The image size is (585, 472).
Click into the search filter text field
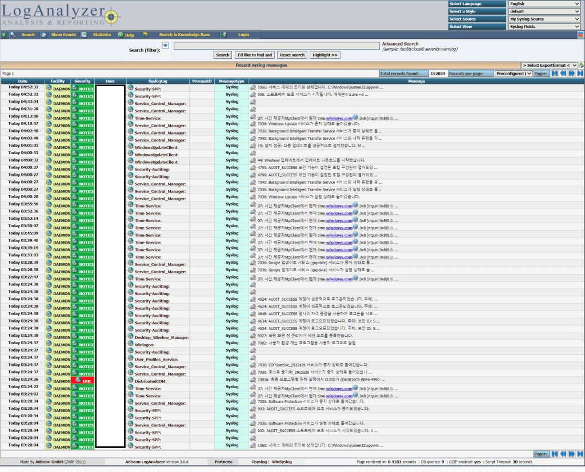click(x=277, y=46)
